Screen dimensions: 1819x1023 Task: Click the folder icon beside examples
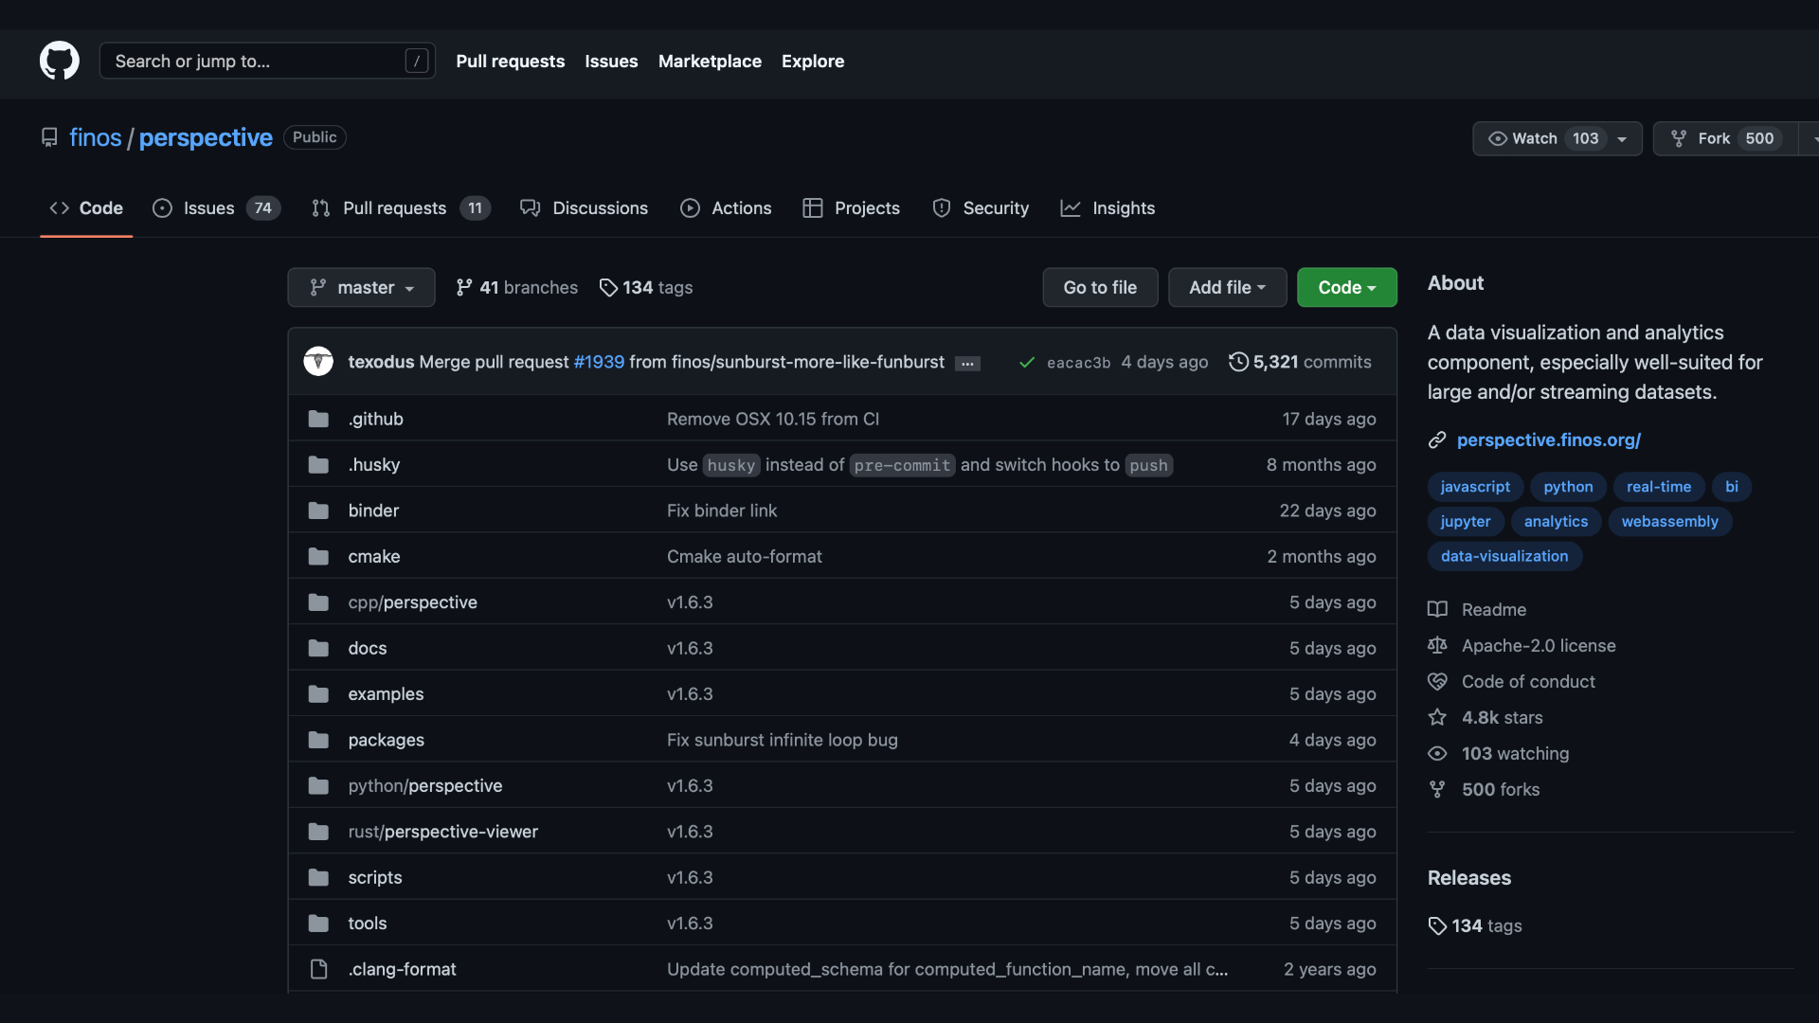point(318,694)
